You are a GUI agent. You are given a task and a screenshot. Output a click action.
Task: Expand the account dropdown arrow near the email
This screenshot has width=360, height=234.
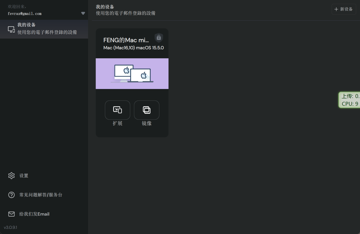coord(83,13)
